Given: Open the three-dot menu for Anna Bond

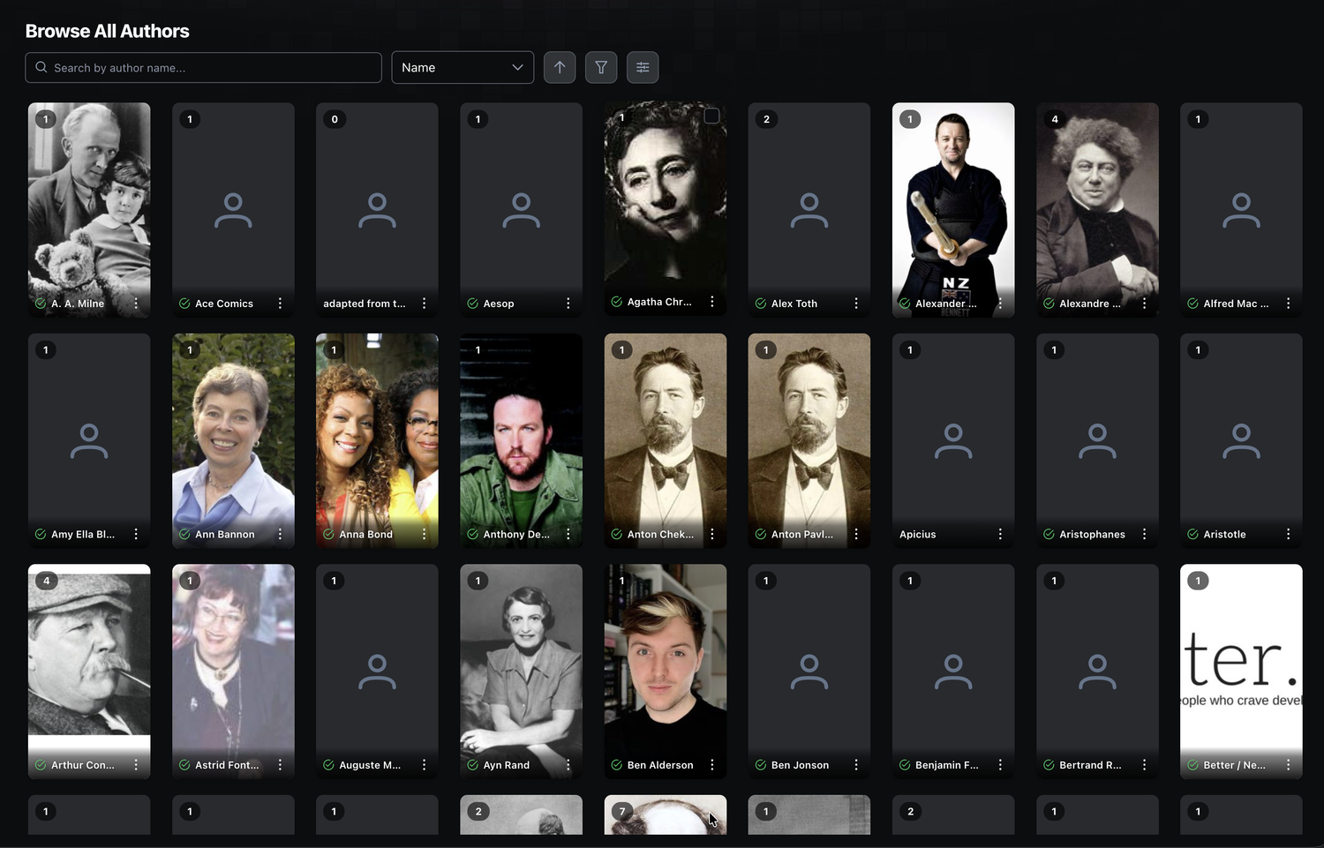Looking at the screenshot, I should [x=424, y=535].
